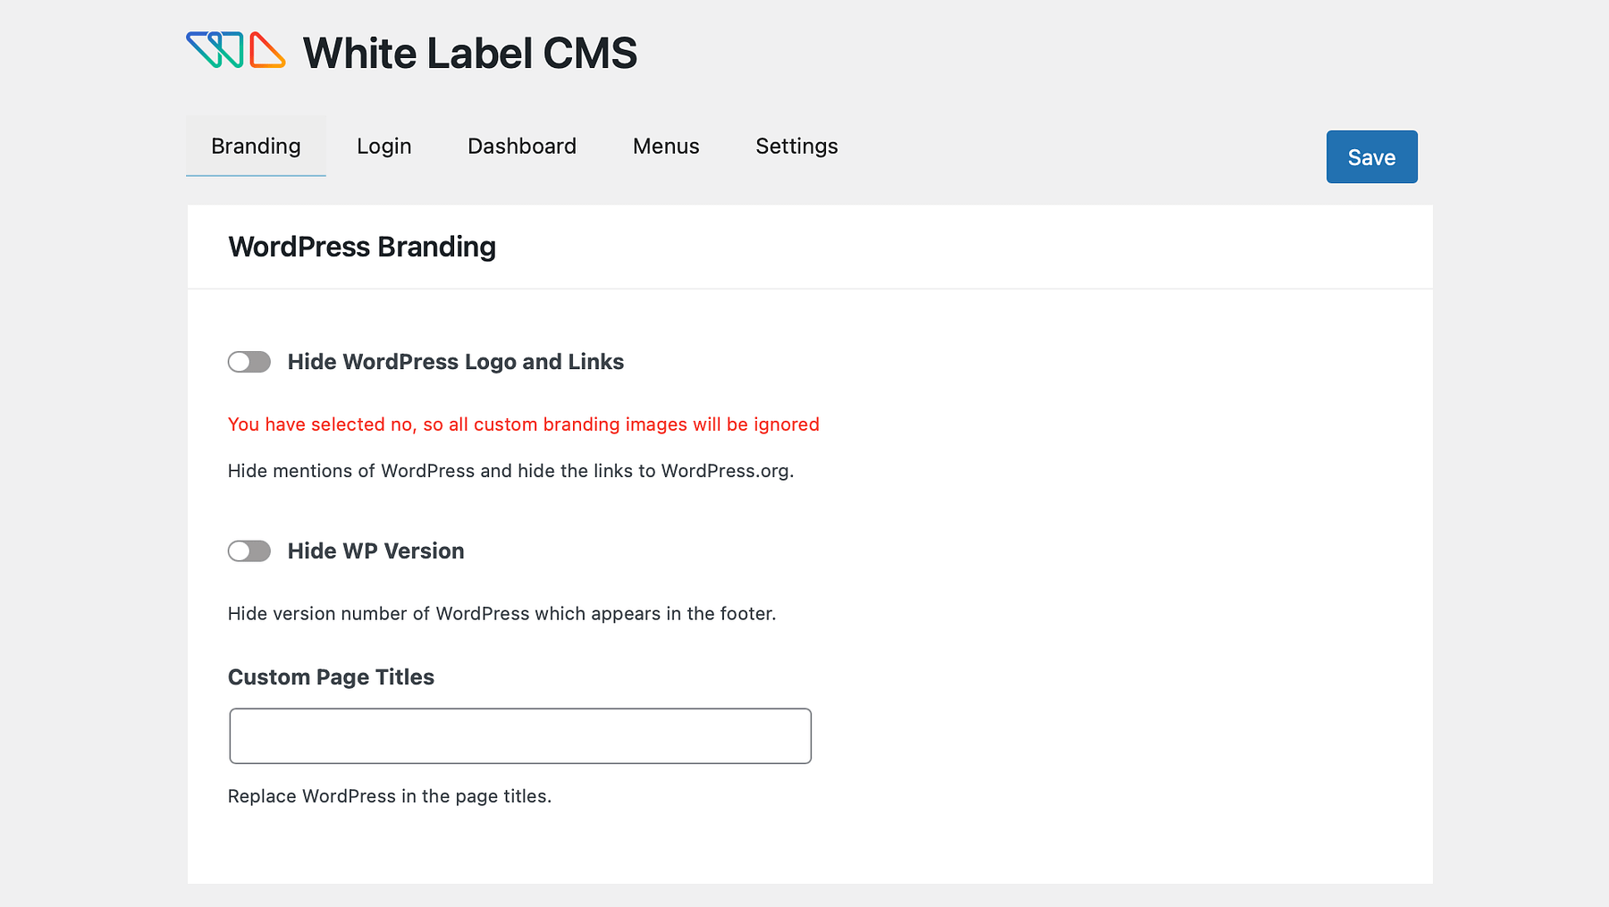1609x907 pixels.
Task: Click the Custom Page Titles heading
Action: pos(331,677)
